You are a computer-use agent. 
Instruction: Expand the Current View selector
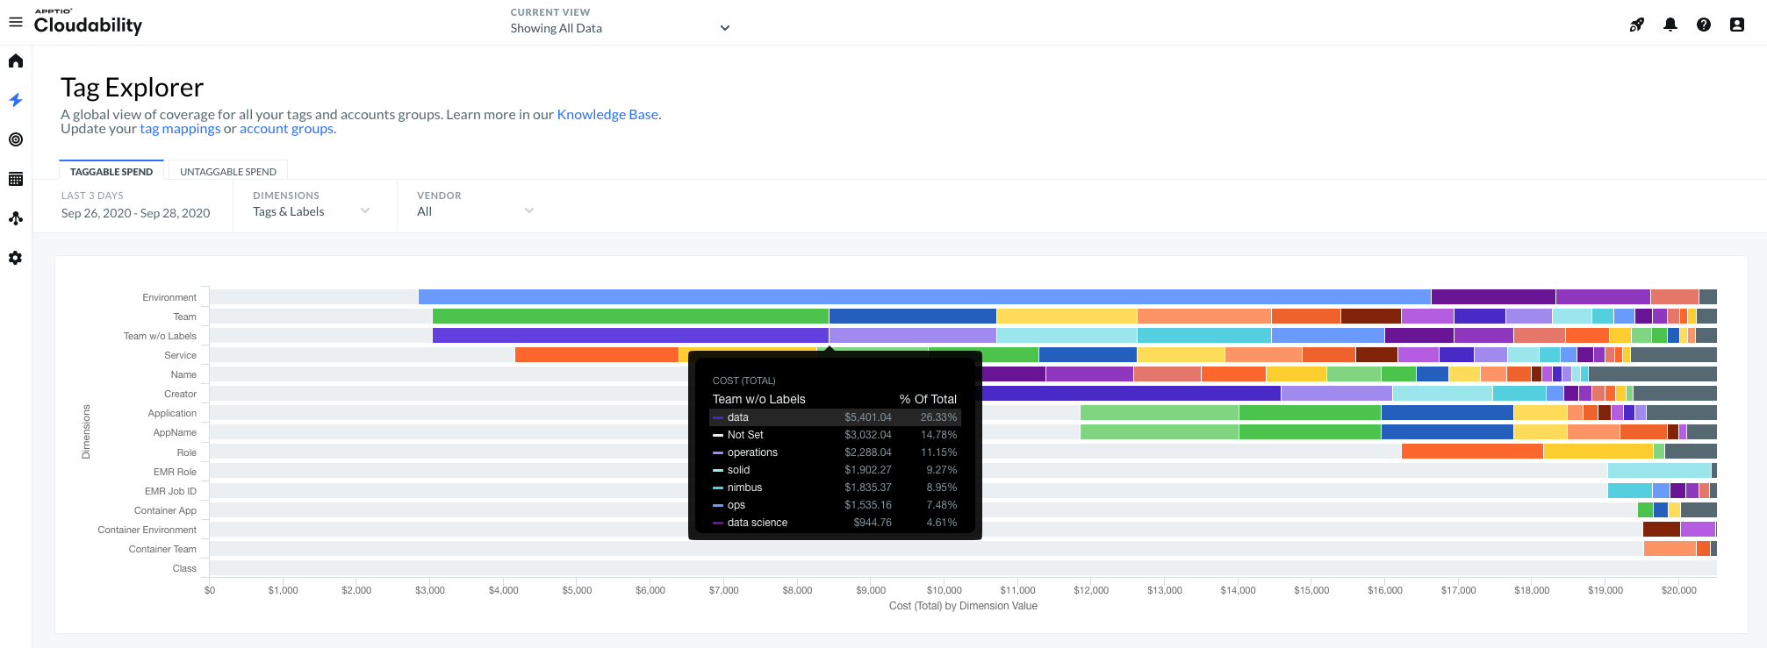click(x=620, y=28)
